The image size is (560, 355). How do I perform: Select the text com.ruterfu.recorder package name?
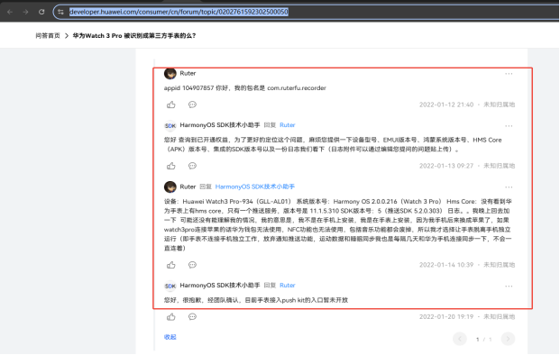click(x=297, y=87)
